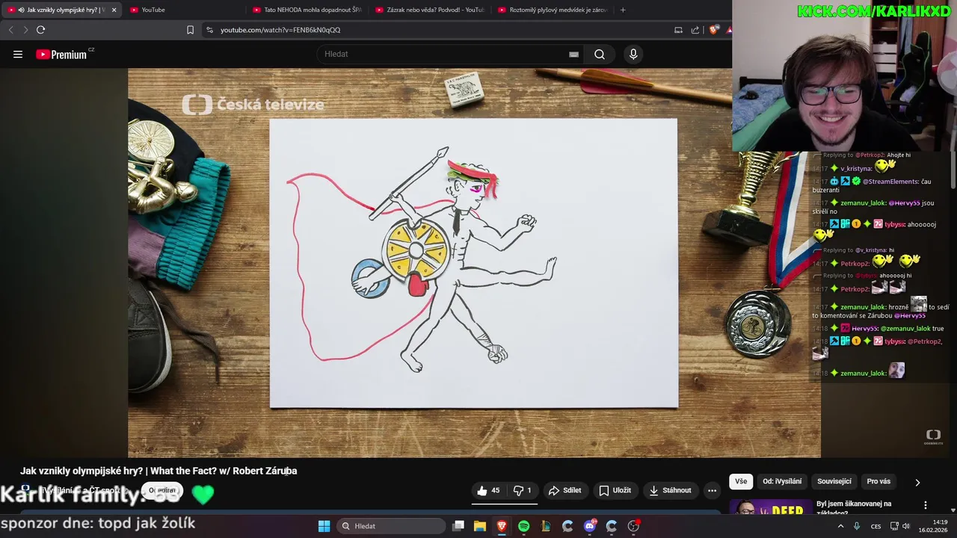Image resolution: width=957 pixels, height=538 pixels.
Task: Click the microphone icon in system tray
Action: click(857, 526)
